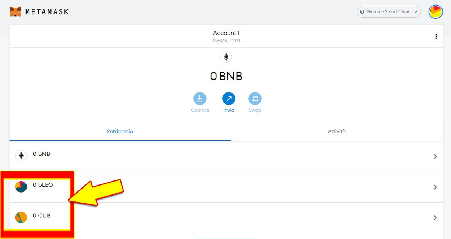The height and width of the screenshot is (239, 451).
Task: Expand the CUB row chevron
Action: click(435, 218)
